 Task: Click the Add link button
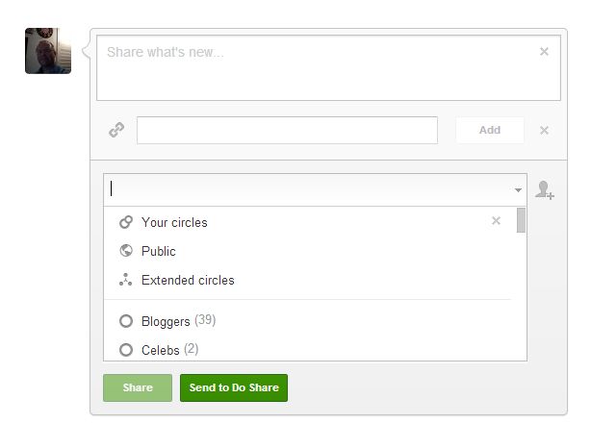(x=490, y=130)
